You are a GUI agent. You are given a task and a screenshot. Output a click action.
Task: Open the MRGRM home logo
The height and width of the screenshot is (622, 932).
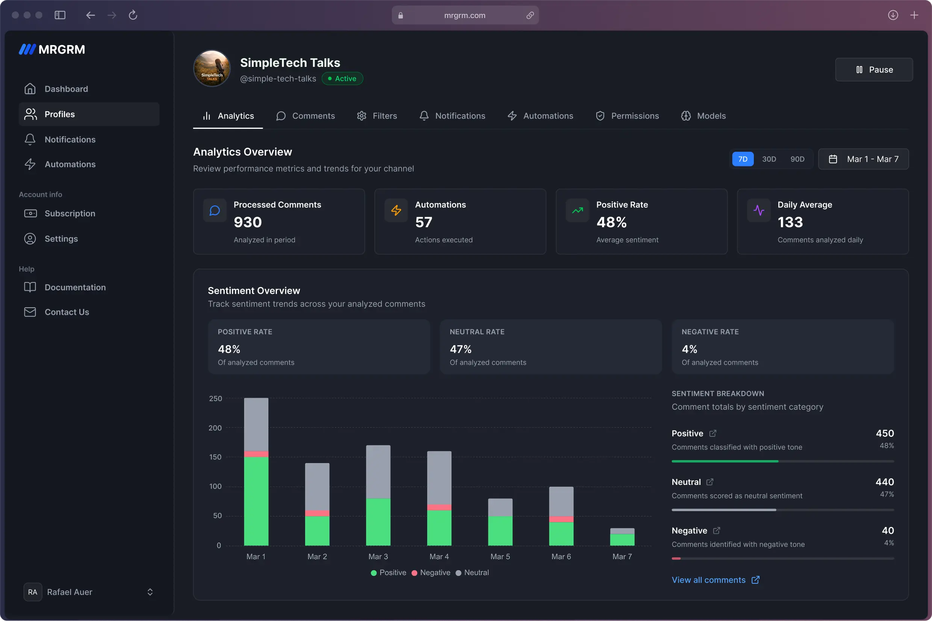tap(51, 49)
